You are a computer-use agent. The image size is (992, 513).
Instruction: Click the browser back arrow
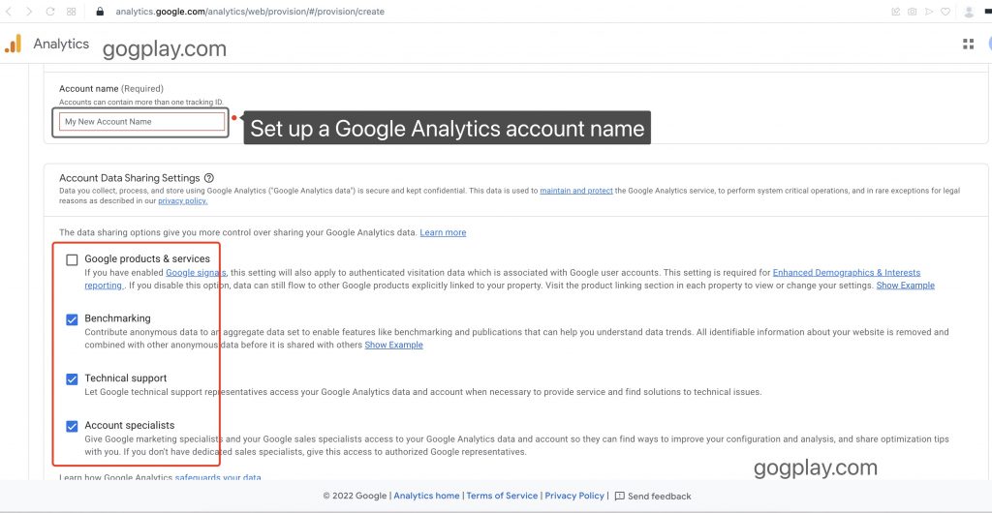point(9,12)
